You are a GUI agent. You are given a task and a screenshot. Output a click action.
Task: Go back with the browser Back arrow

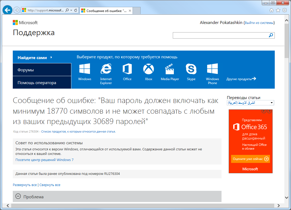[x=7, y=10]
